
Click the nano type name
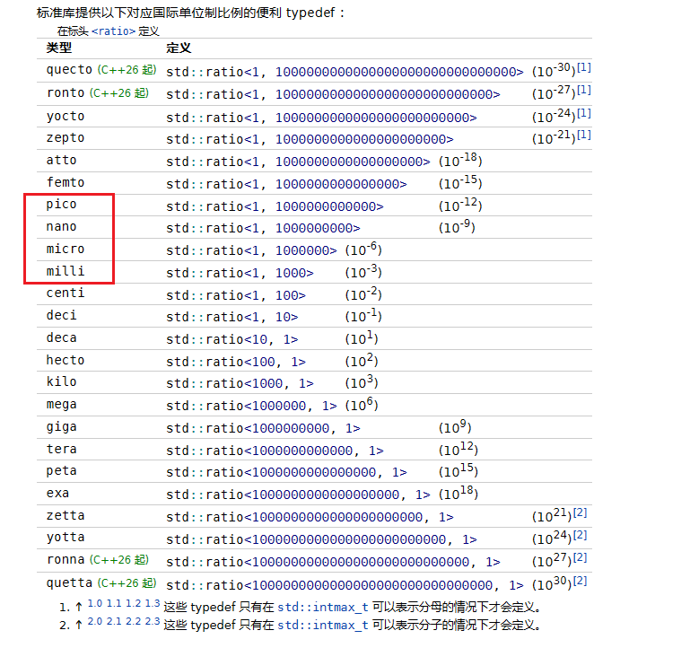tap(62, 227)
